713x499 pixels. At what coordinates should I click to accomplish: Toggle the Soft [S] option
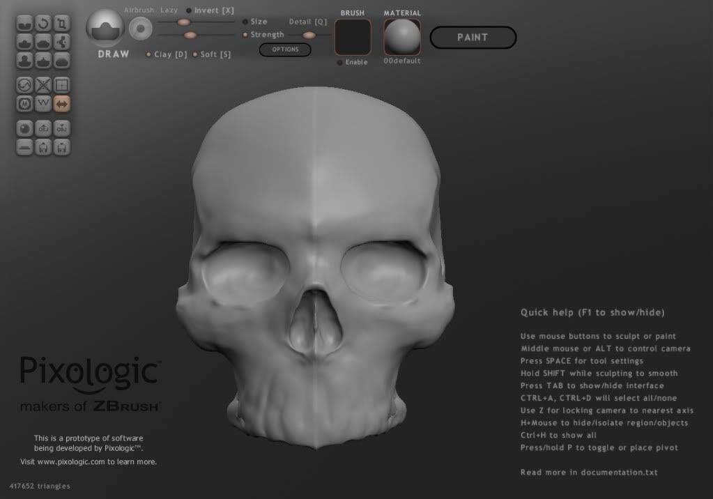point(195,54)
